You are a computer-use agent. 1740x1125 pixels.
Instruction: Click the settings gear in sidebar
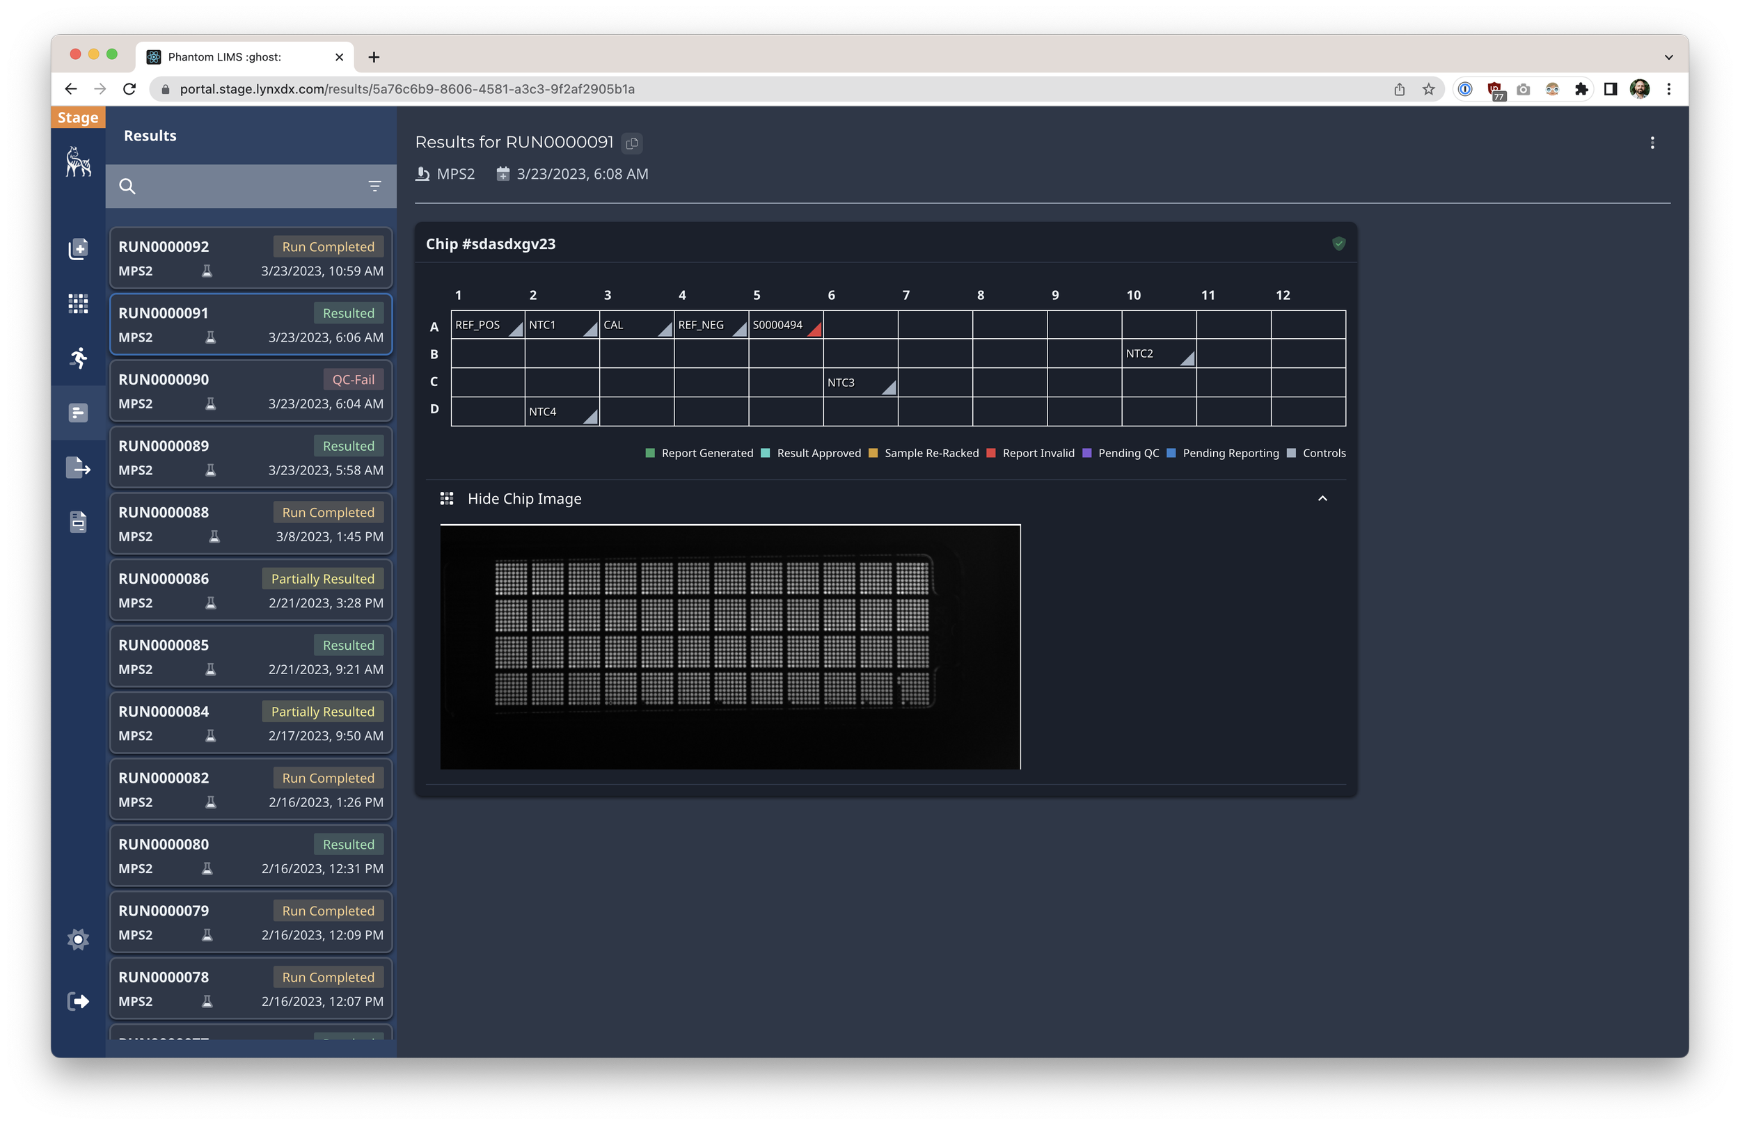pyautogui.click(x=78, y=939)
